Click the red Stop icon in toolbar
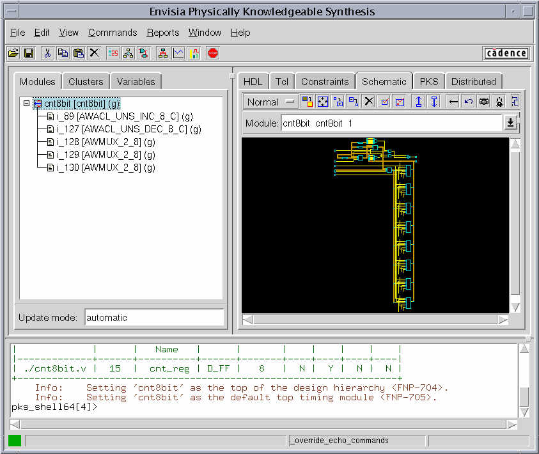539x454 pixels. (x=213, y=54)
